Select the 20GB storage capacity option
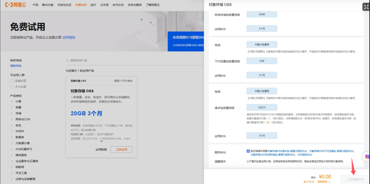This screenshot has width=370, height=184. pos(262,14)
